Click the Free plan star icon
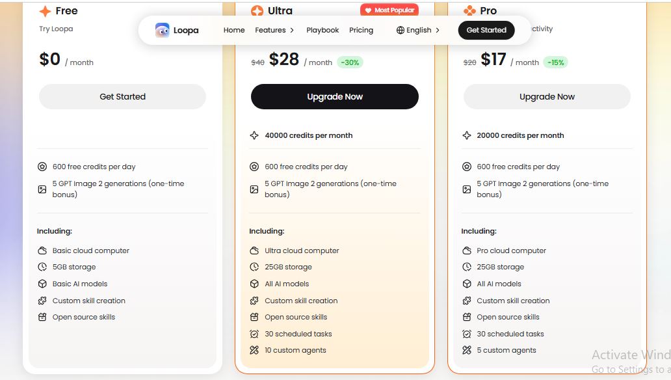 [45, 11]
